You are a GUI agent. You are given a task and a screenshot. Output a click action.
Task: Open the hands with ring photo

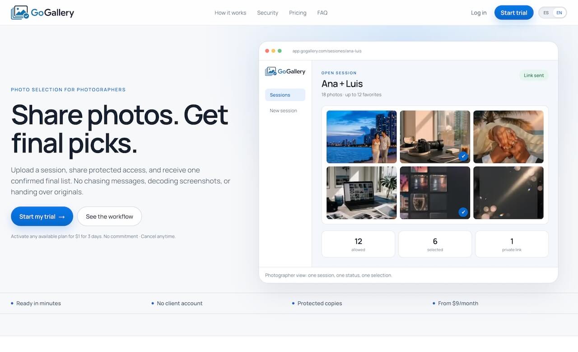pos(508,137)
